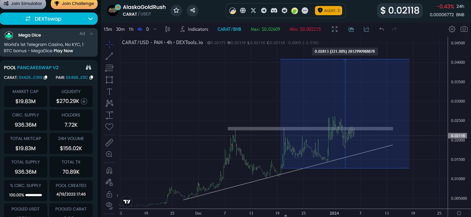This screenshot has width=471, height=217.
Task: Open the CoinGecko link icon
Action: [x=294, y=11]
